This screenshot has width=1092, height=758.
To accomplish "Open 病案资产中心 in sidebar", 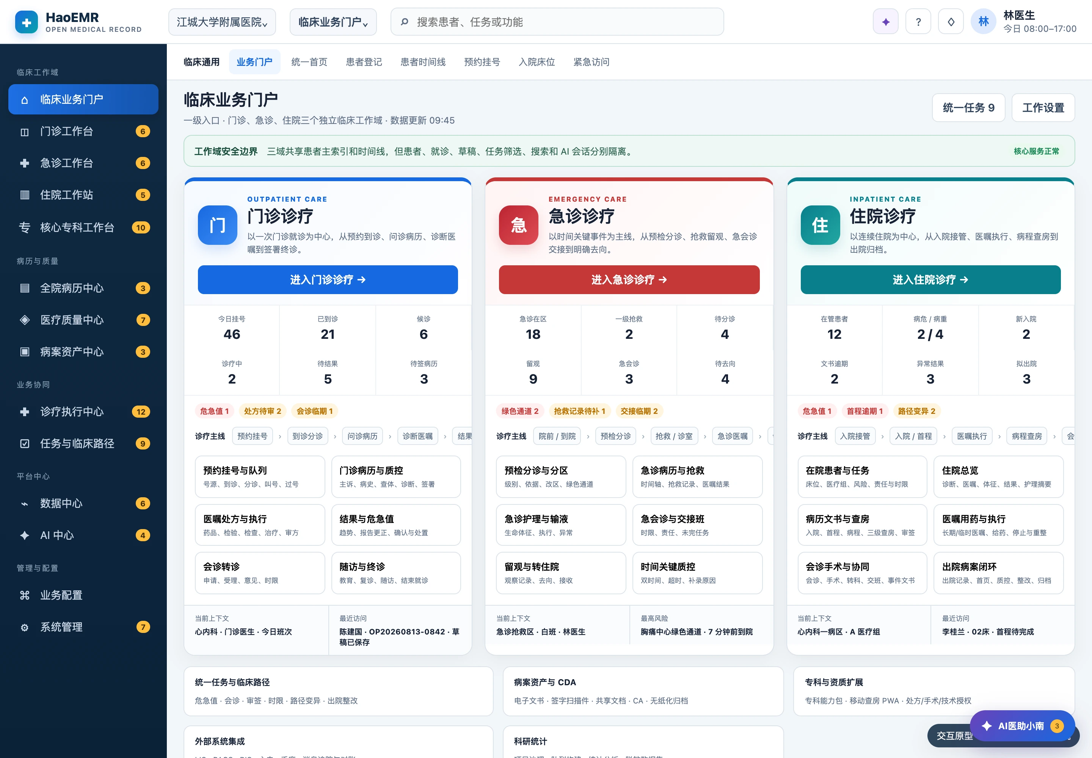I will [x=83, y=352].
